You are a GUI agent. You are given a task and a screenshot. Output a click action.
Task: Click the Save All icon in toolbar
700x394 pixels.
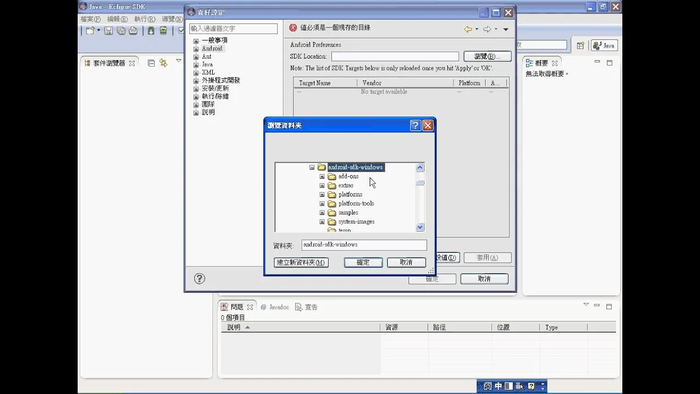pyautogui.click(x=121, y=31)
